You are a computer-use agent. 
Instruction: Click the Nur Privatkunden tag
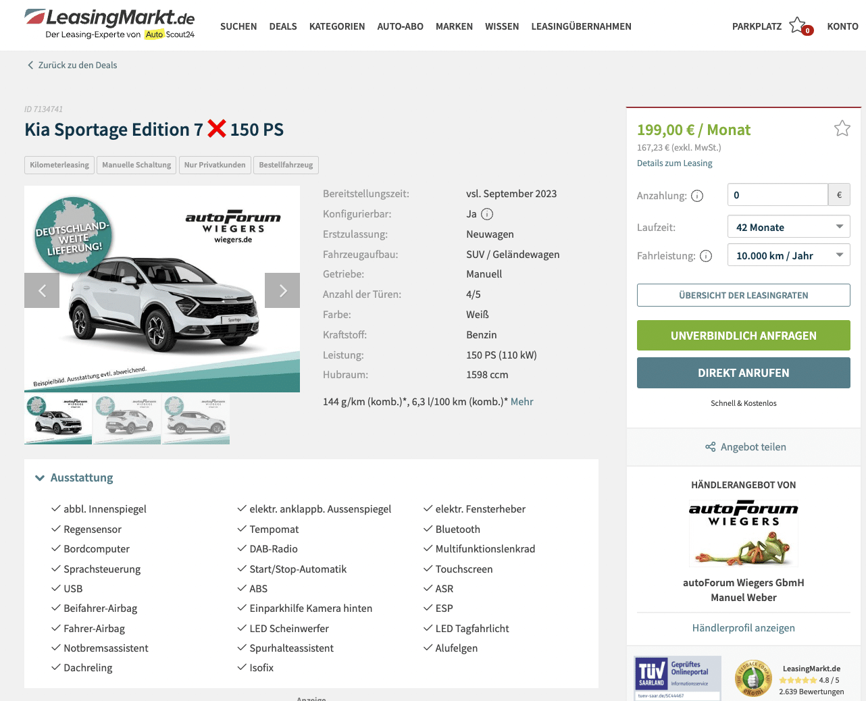click(x=215, y=165)
